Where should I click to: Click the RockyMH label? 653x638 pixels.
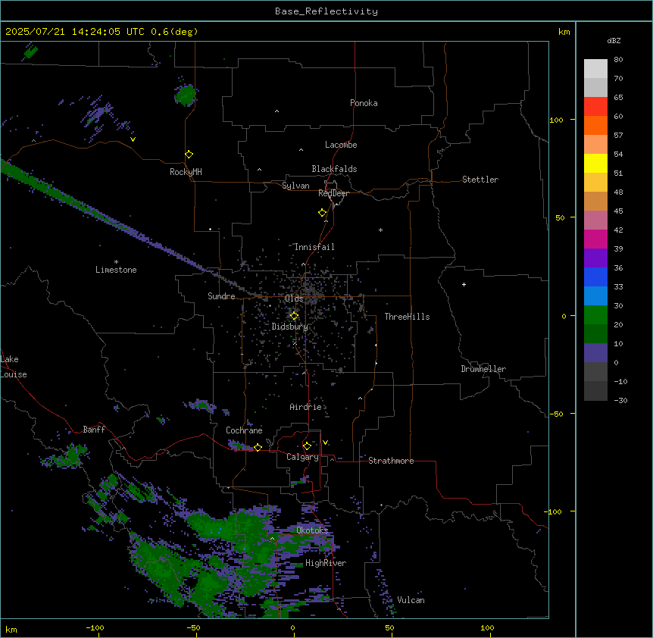(x=186, y=172)
